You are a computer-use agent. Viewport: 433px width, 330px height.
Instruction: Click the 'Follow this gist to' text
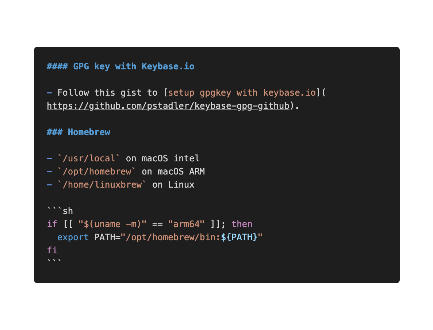click(107, 93)
